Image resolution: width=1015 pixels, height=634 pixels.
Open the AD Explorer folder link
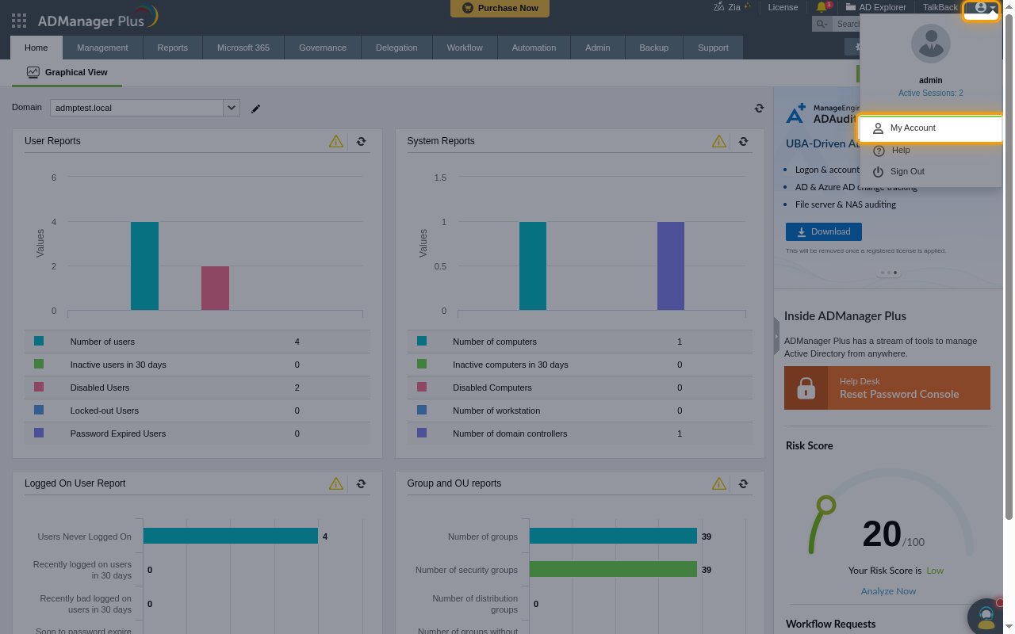tap(876, 7)
